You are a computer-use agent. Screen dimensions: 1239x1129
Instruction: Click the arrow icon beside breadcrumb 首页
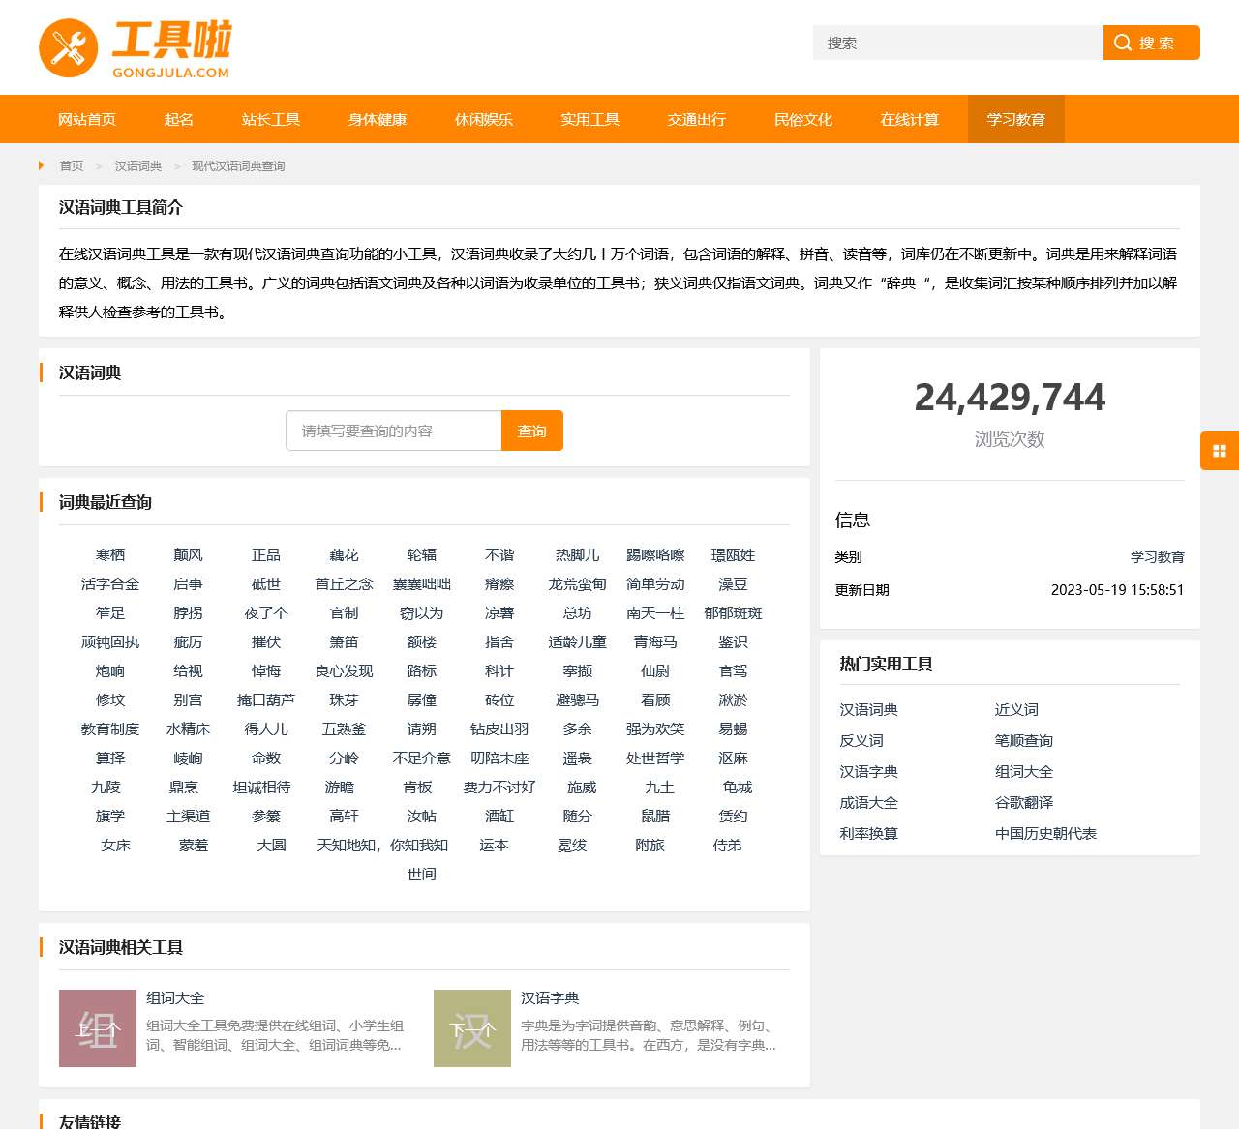40,165
